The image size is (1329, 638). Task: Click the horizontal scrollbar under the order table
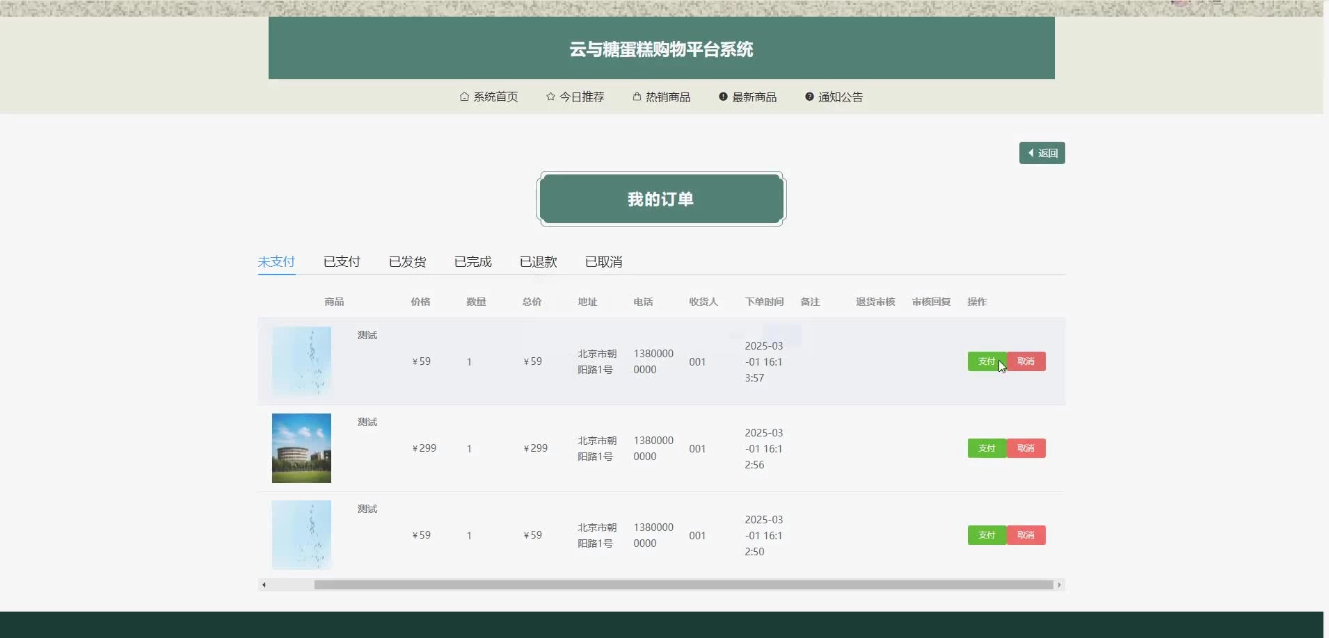pos(683,585)
